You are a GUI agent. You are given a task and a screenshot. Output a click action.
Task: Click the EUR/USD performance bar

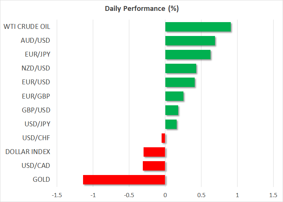[x=180, y=82]
